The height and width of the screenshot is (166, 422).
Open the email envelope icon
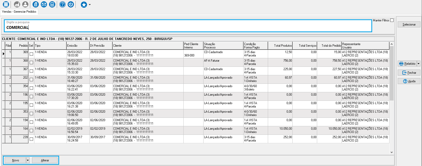coord(44,4)
